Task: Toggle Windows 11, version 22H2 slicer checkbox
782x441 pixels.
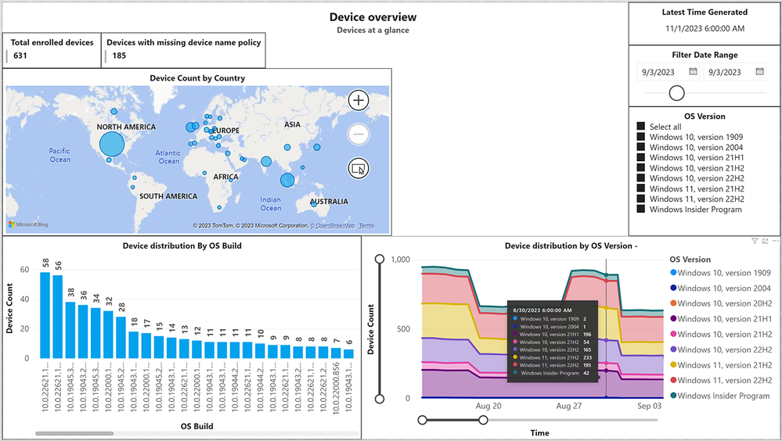Action: [641, 199]
